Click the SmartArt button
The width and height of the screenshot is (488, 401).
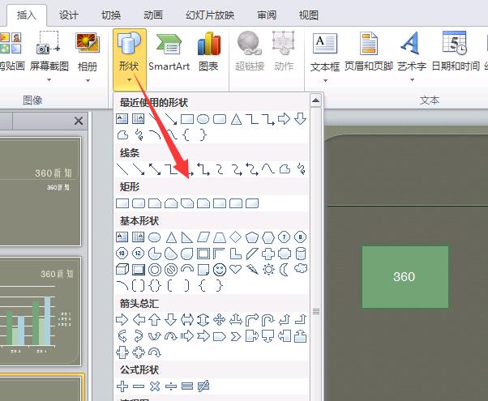(169, 52)
